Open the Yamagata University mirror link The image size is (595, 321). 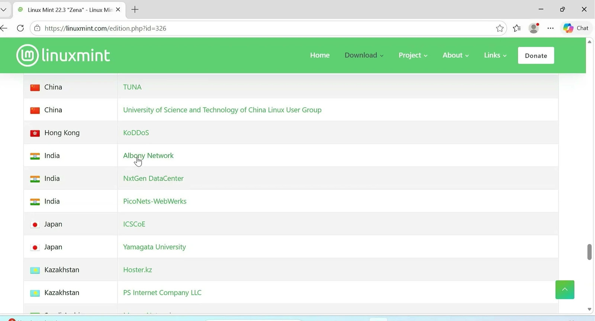coord(154,247)
